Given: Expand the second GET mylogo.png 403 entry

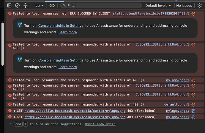Looking at the screenshot, I should (x=15, y=117).
